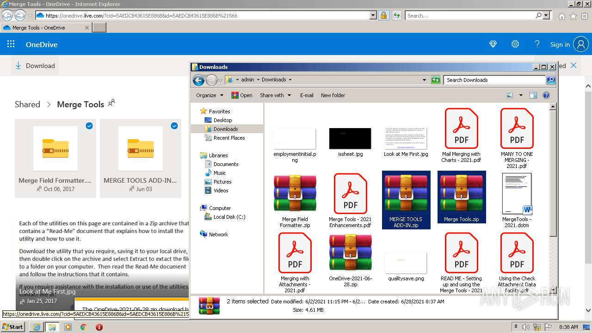The image size is (592, 333).
Task: Open recent pages dropdown in Explorer
Action: [221, 80]
